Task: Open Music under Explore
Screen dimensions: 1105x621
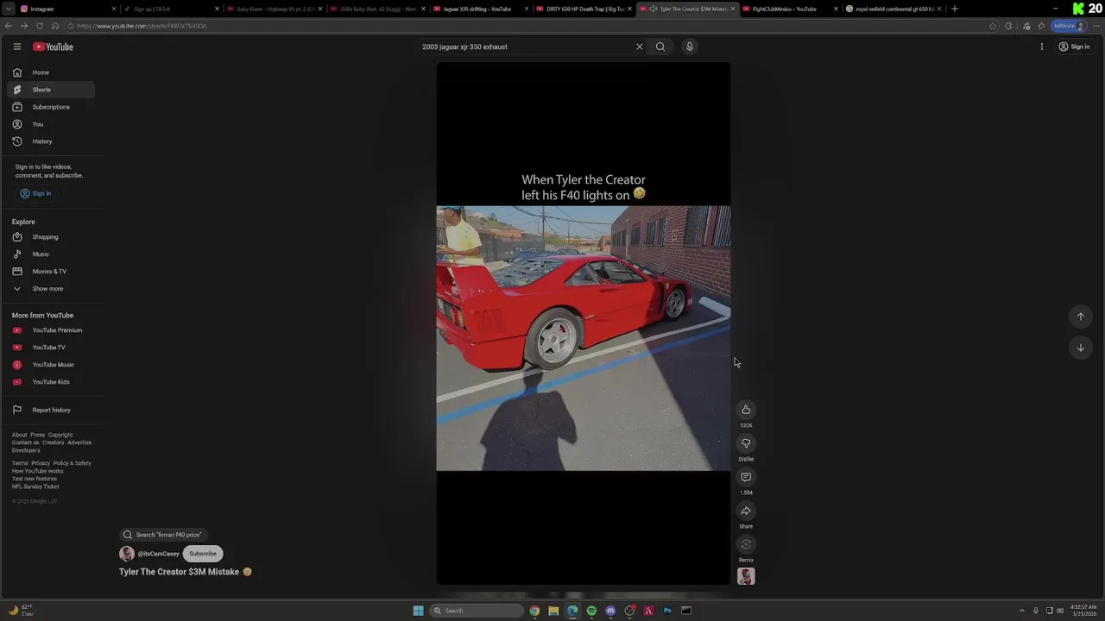Action: click(51, 254)
